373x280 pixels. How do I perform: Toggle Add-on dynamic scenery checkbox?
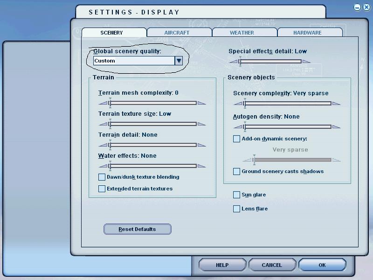click(236, 139)
